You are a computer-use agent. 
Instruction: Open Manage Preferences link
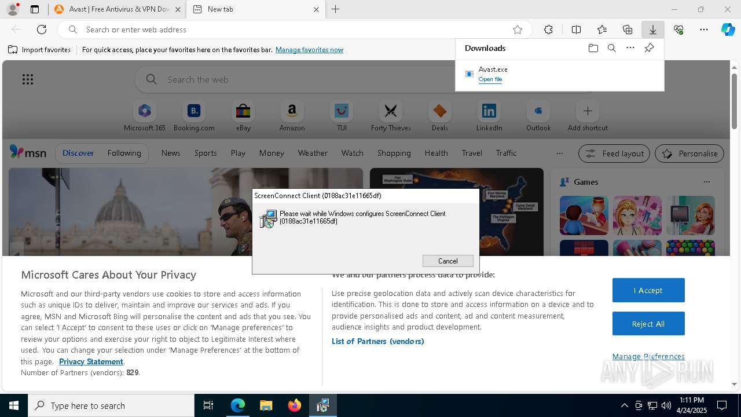[648, 356]
